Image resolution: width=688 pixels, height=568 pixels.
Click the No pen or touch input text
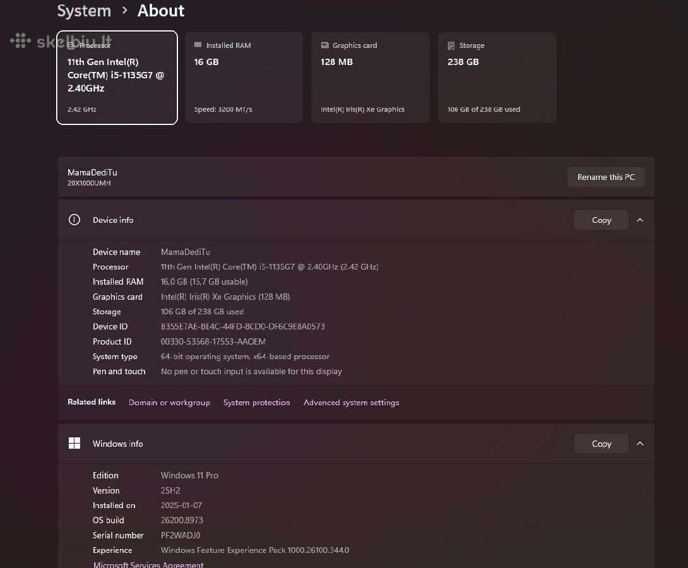point(251,371)
